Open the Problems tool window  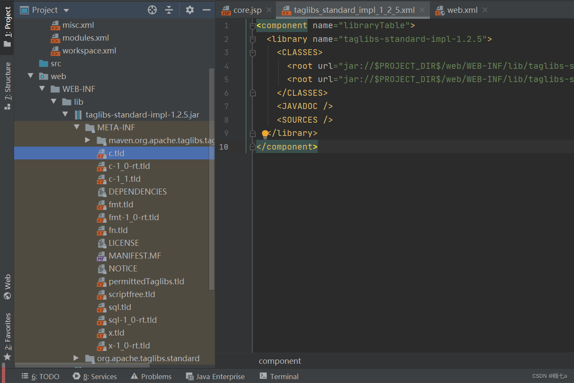pos(151,377)
